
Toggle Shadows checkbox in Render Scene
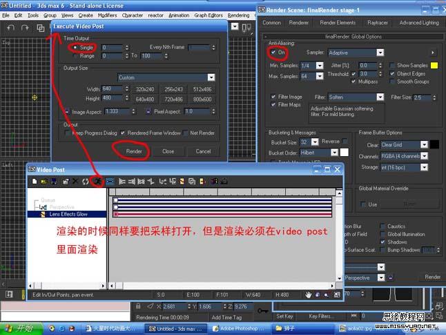point(383,242)
